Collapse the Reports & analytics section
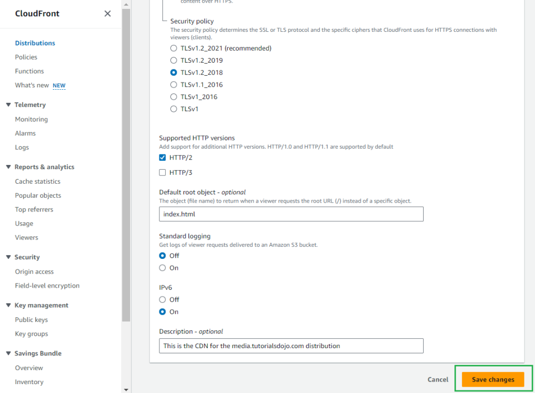Viewport: 535px width, 393px height. pyautogui.click(x=8, y=167)
